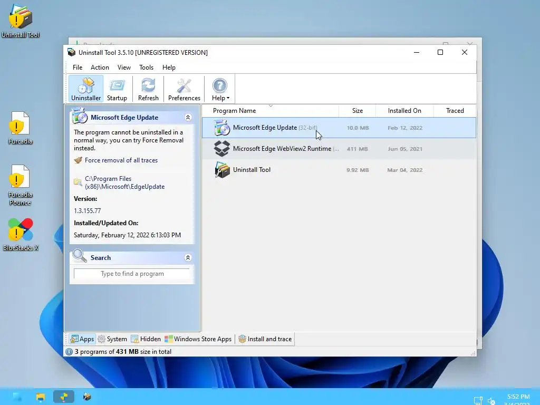Open the BlueStacks X desktop shortcut
This screenshot has width=540, height=405.
(x=21, y=234)
